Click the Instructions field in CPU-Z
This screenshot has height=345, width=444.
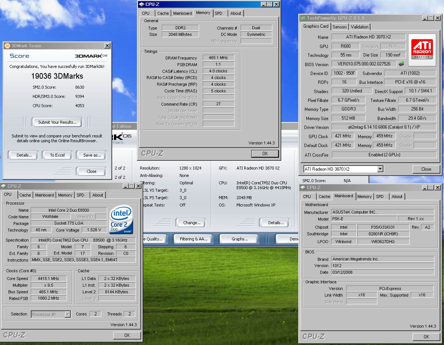click(83, 260)
